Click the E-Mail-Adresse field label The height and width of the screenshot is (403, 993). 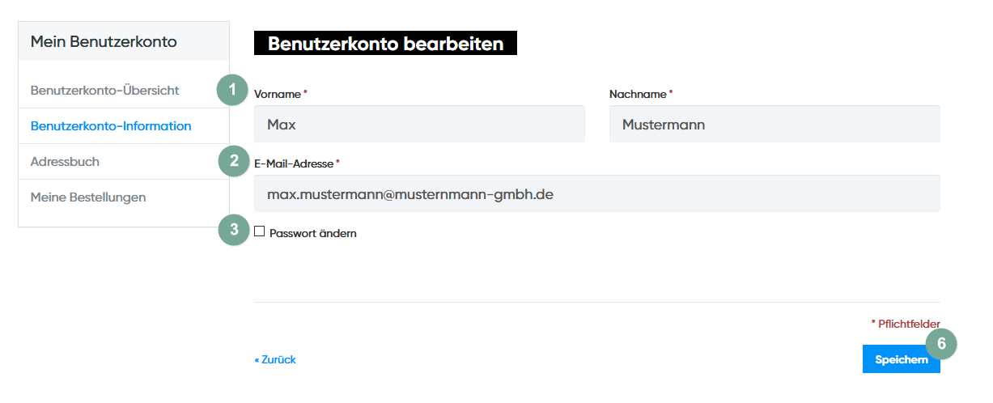click(293, 163)
